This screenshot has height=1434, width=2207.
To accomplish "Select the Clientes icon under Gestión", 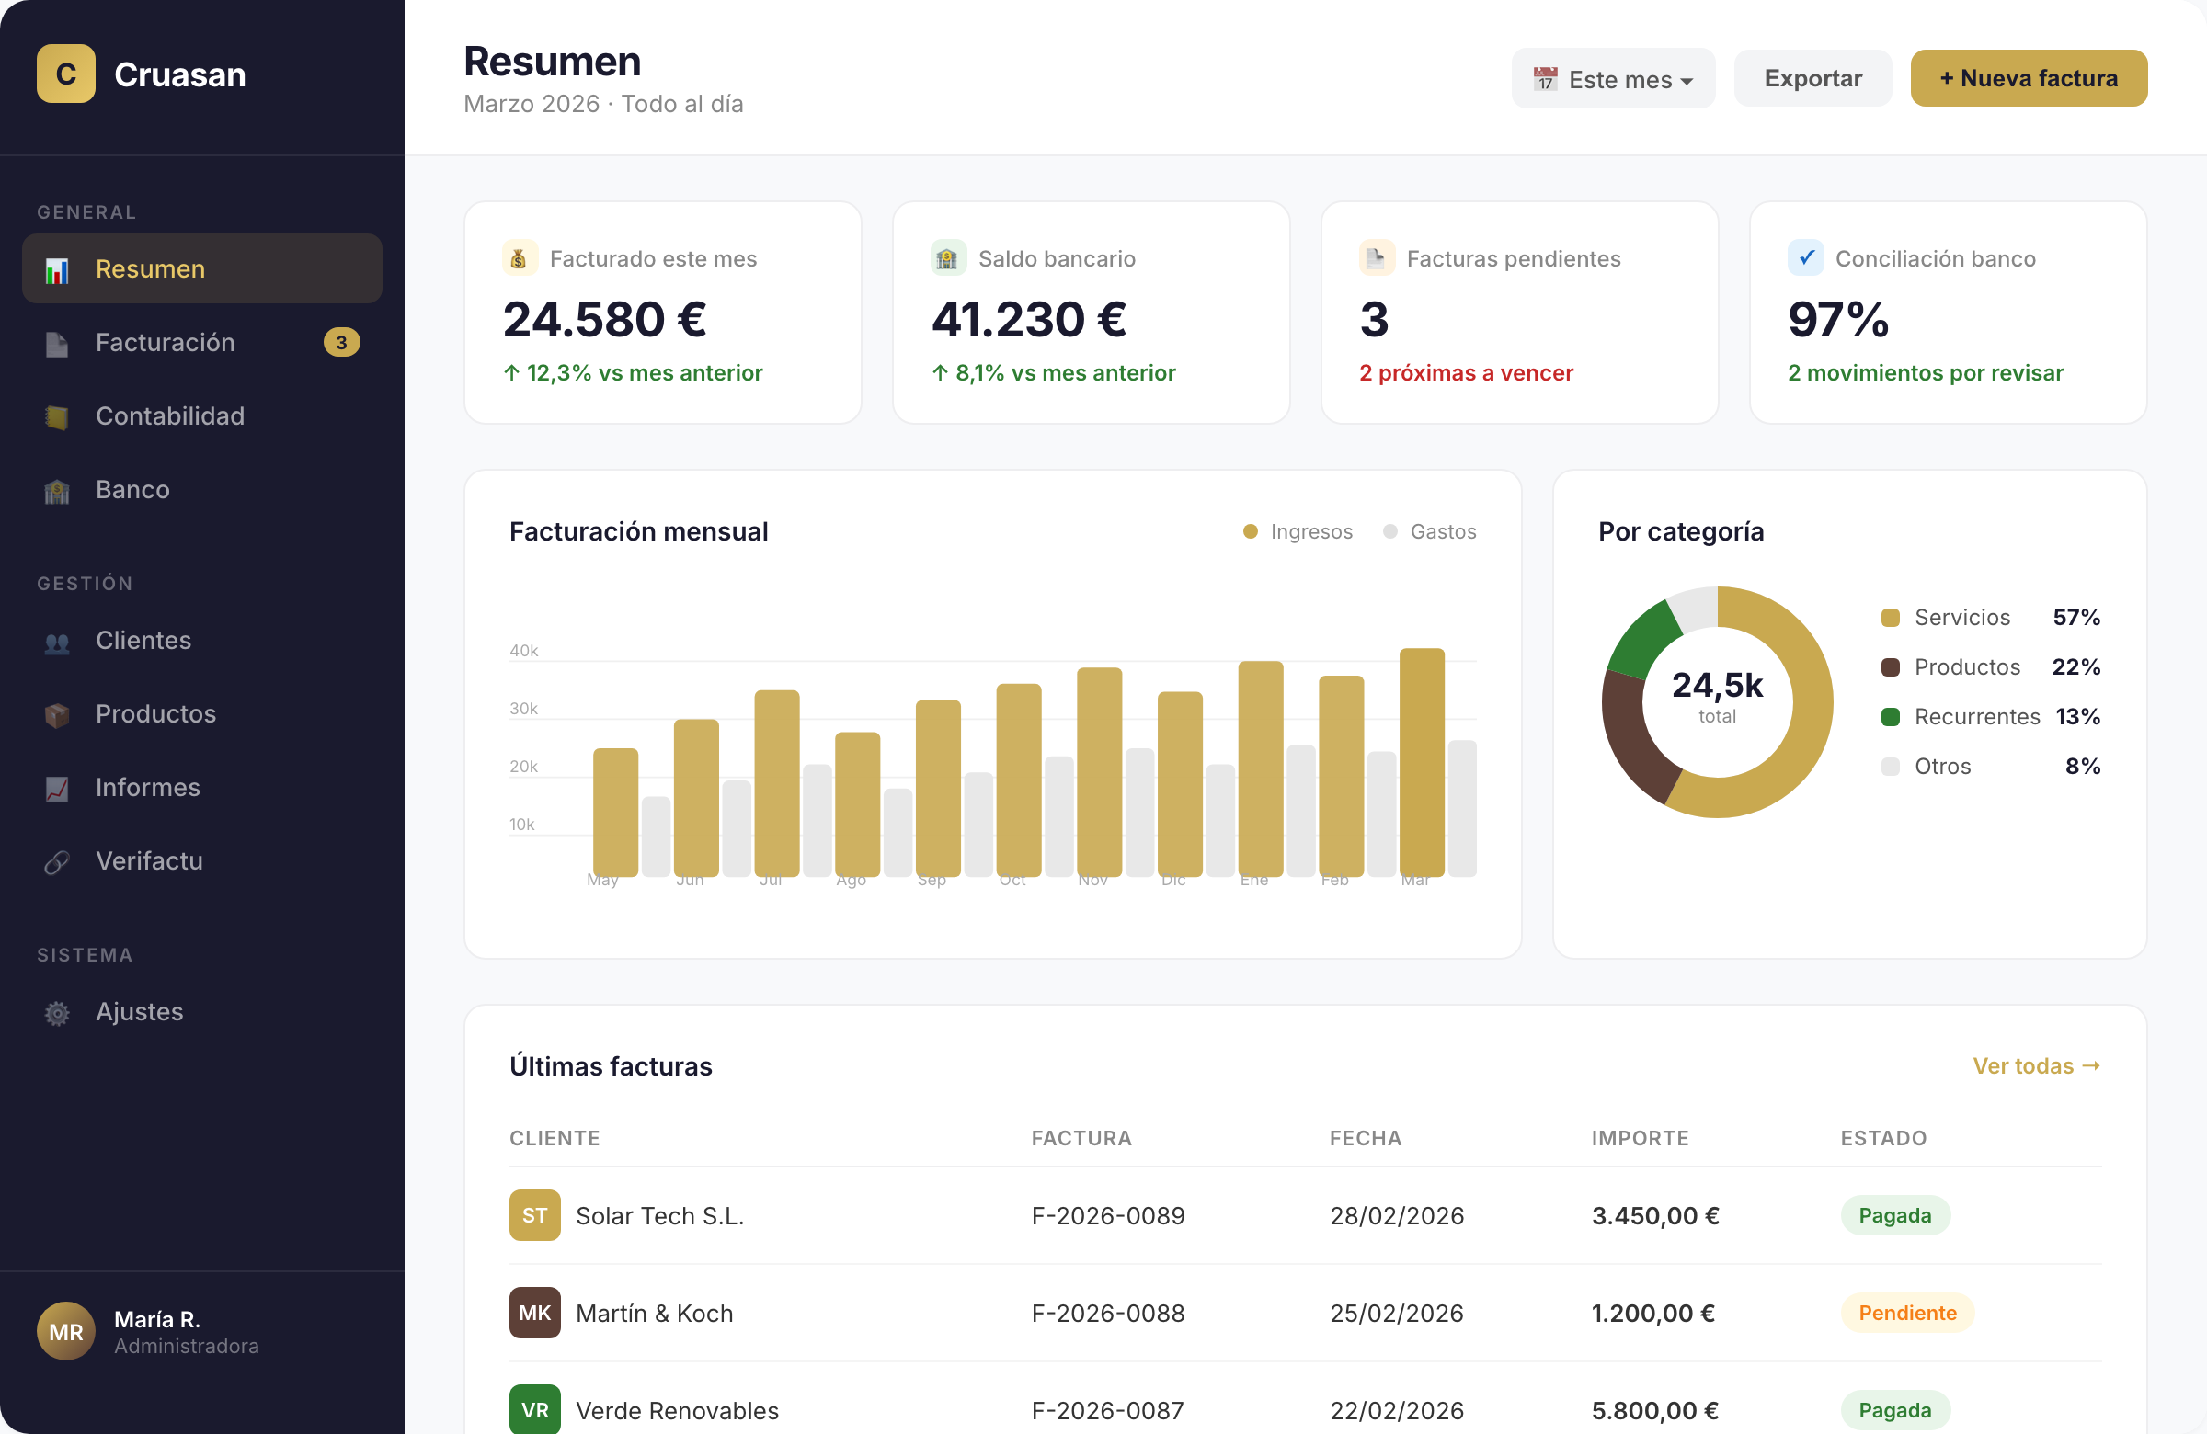I will click(x=58, y=640).
